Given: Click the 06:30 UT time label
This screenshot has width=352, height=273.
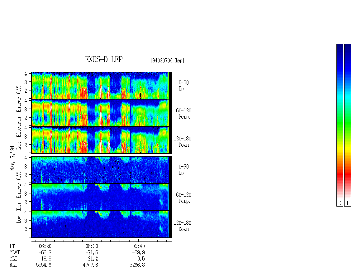Looking at the screenshot, I should 92,246.
